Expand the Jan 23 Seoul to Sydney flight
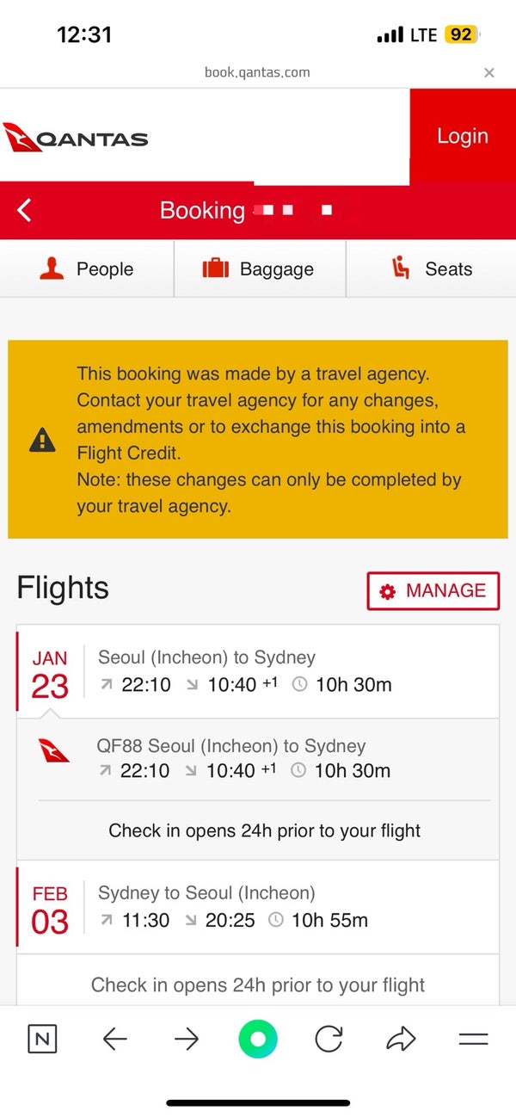This screenshot has width=516, height=1117. coord(257,671)
